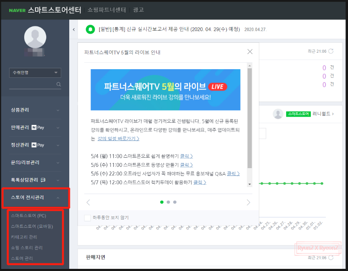Open the profile avatar image
348x271 pixels.
(35, 37)
